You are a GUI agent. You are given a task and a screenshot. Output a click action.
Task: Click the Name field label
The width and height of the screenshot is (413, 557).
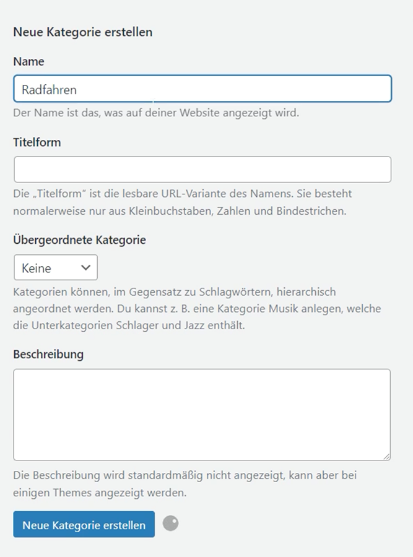pos(28,61)
